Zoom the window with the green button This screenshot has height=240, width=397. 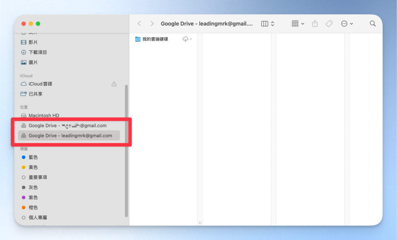pyautogui.click(x=38, y=24)
